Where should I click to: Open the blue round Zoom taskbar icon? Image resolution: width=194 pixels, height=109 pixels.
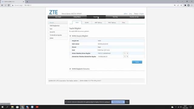32,107
